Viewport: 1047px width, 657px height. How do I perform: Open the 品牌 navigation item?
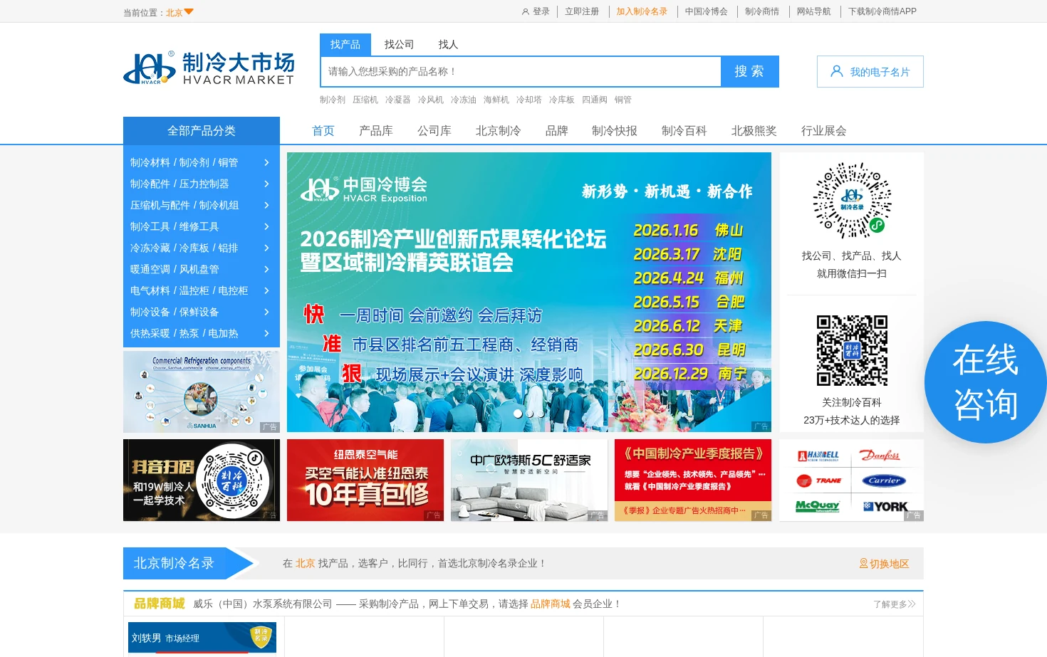tap(556, 131)
